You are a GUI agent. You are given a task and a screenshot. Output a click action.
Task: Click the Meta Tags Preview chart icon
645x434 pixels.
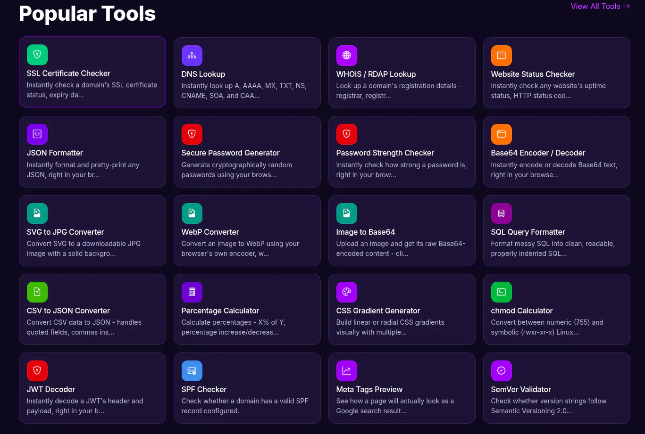click(347, 371)
